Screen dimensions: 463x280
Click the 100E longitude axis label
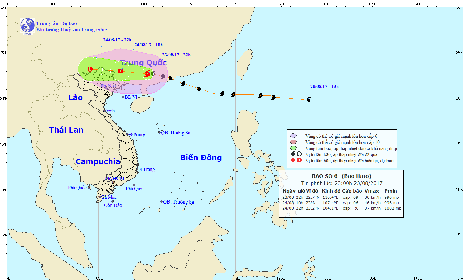pyautogui.click(x=53, y=4)
